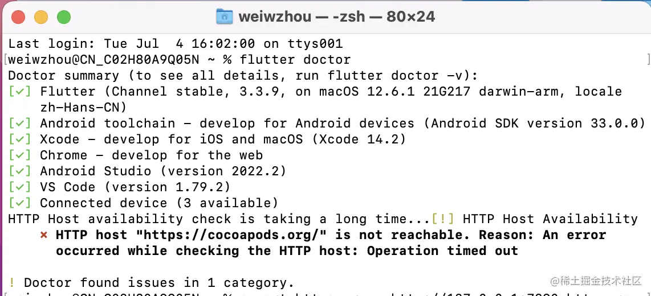This screenshot has width=651, height=296.
Task: Click the Operation timed out text
Action: (x=442, y=251)
